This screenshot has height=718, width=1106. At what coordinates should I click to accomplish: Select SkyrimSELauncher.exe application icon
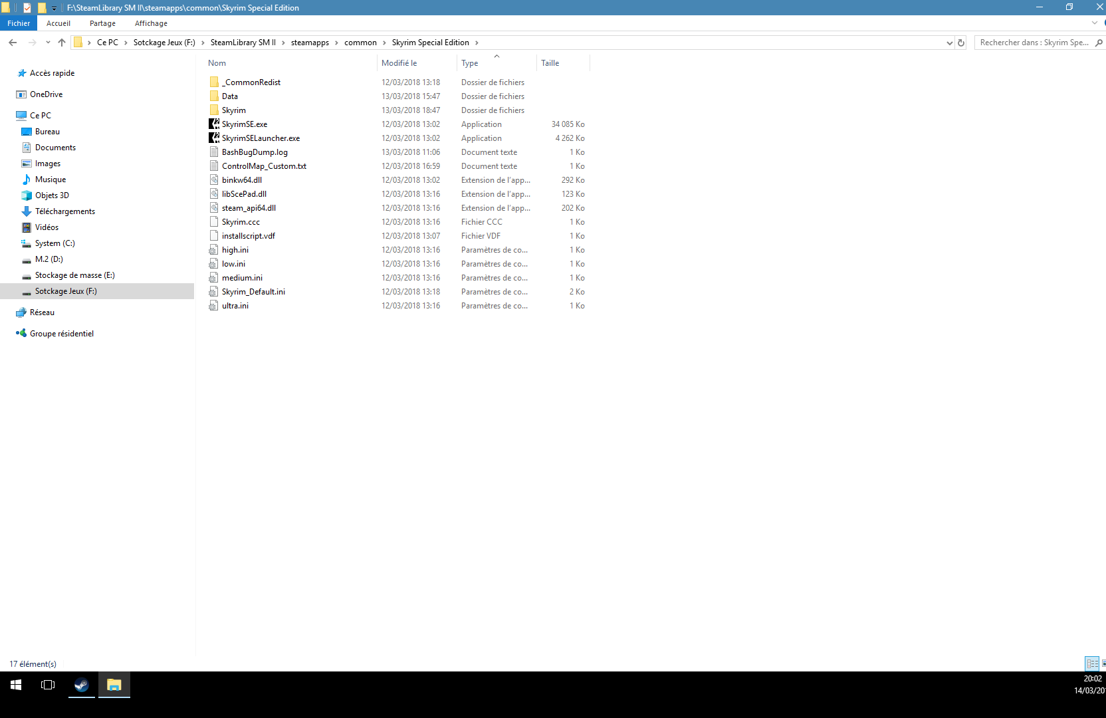point(214,138)
